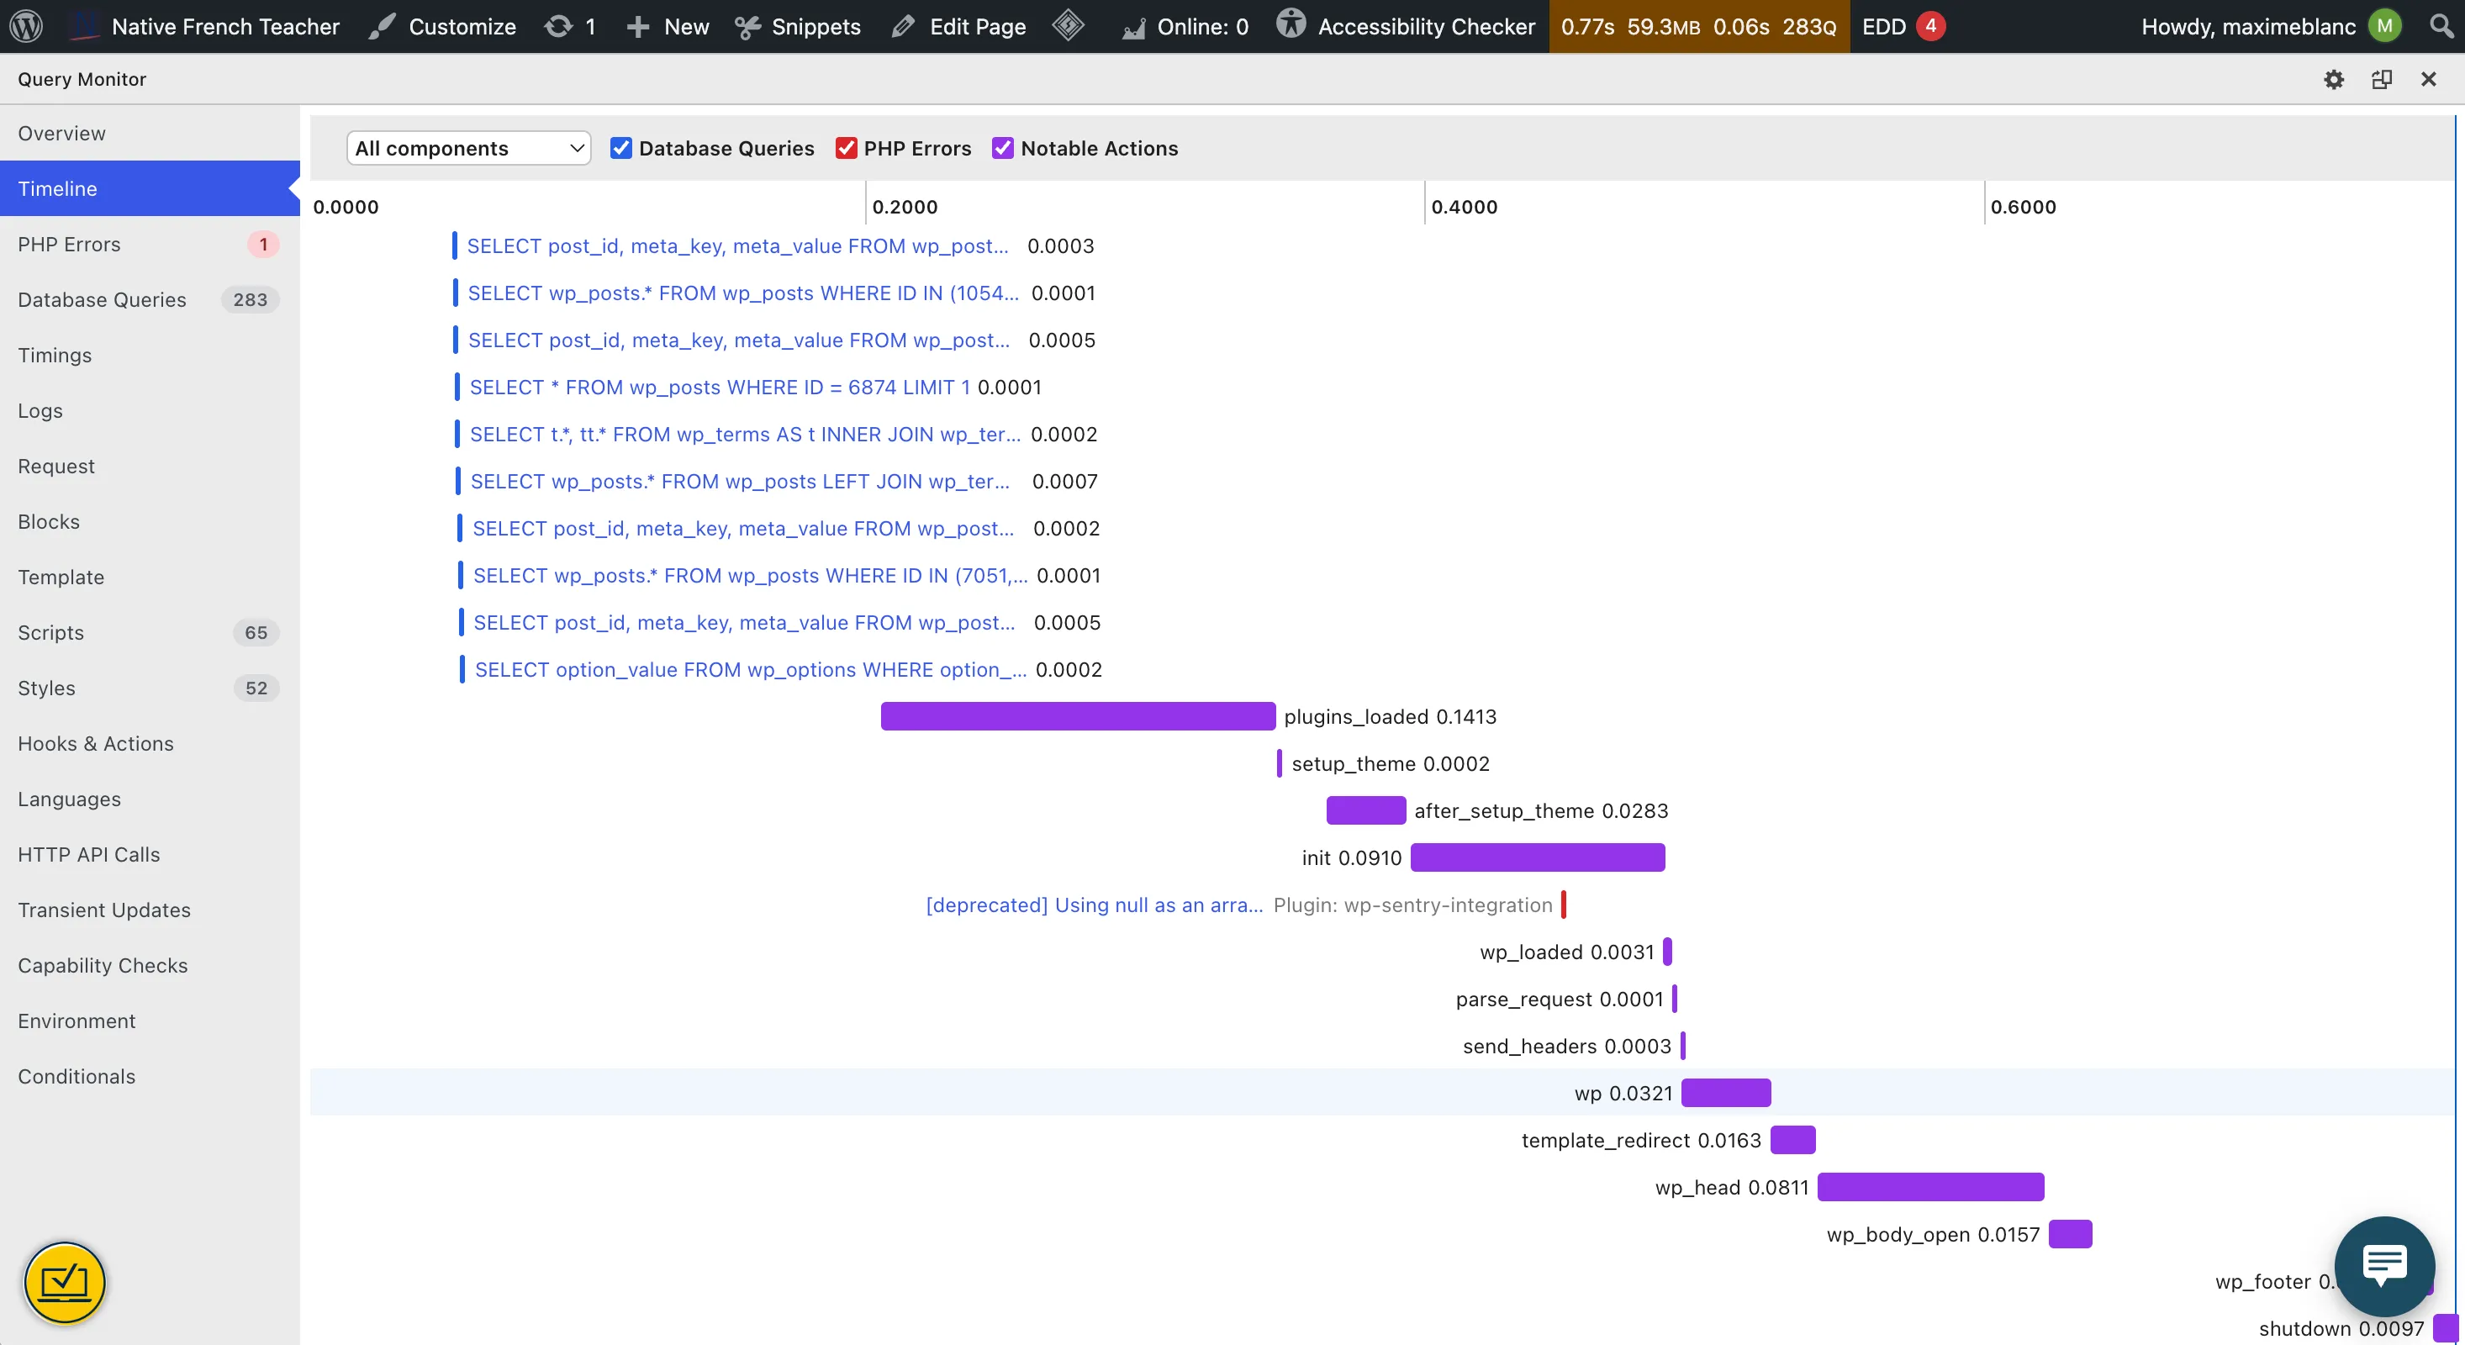Click the after_setup_theme timeline bar
This screenshot has width=2465, height=1345.
click(x=1365, y=810)
